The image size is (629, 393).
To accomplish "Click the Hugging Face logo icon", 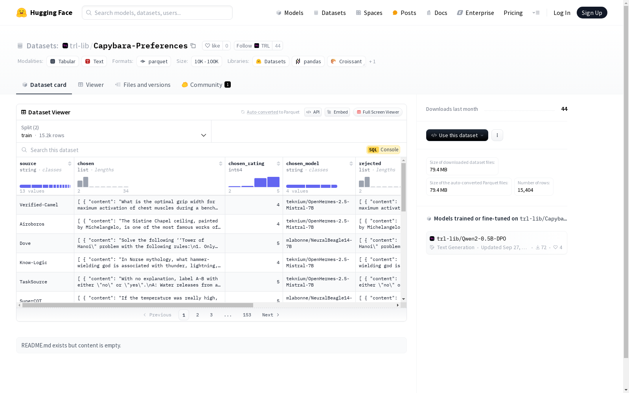I will click(x=22, y=13).
